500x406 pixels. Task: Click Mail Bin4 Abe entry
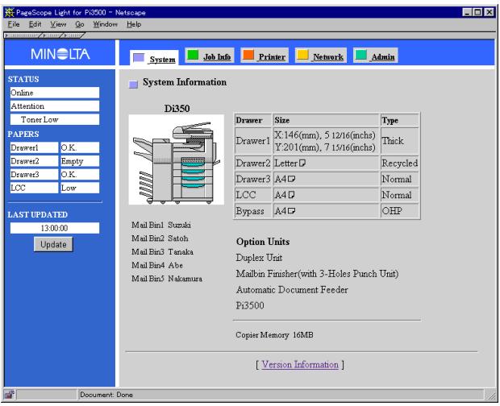tap(157, 265)
